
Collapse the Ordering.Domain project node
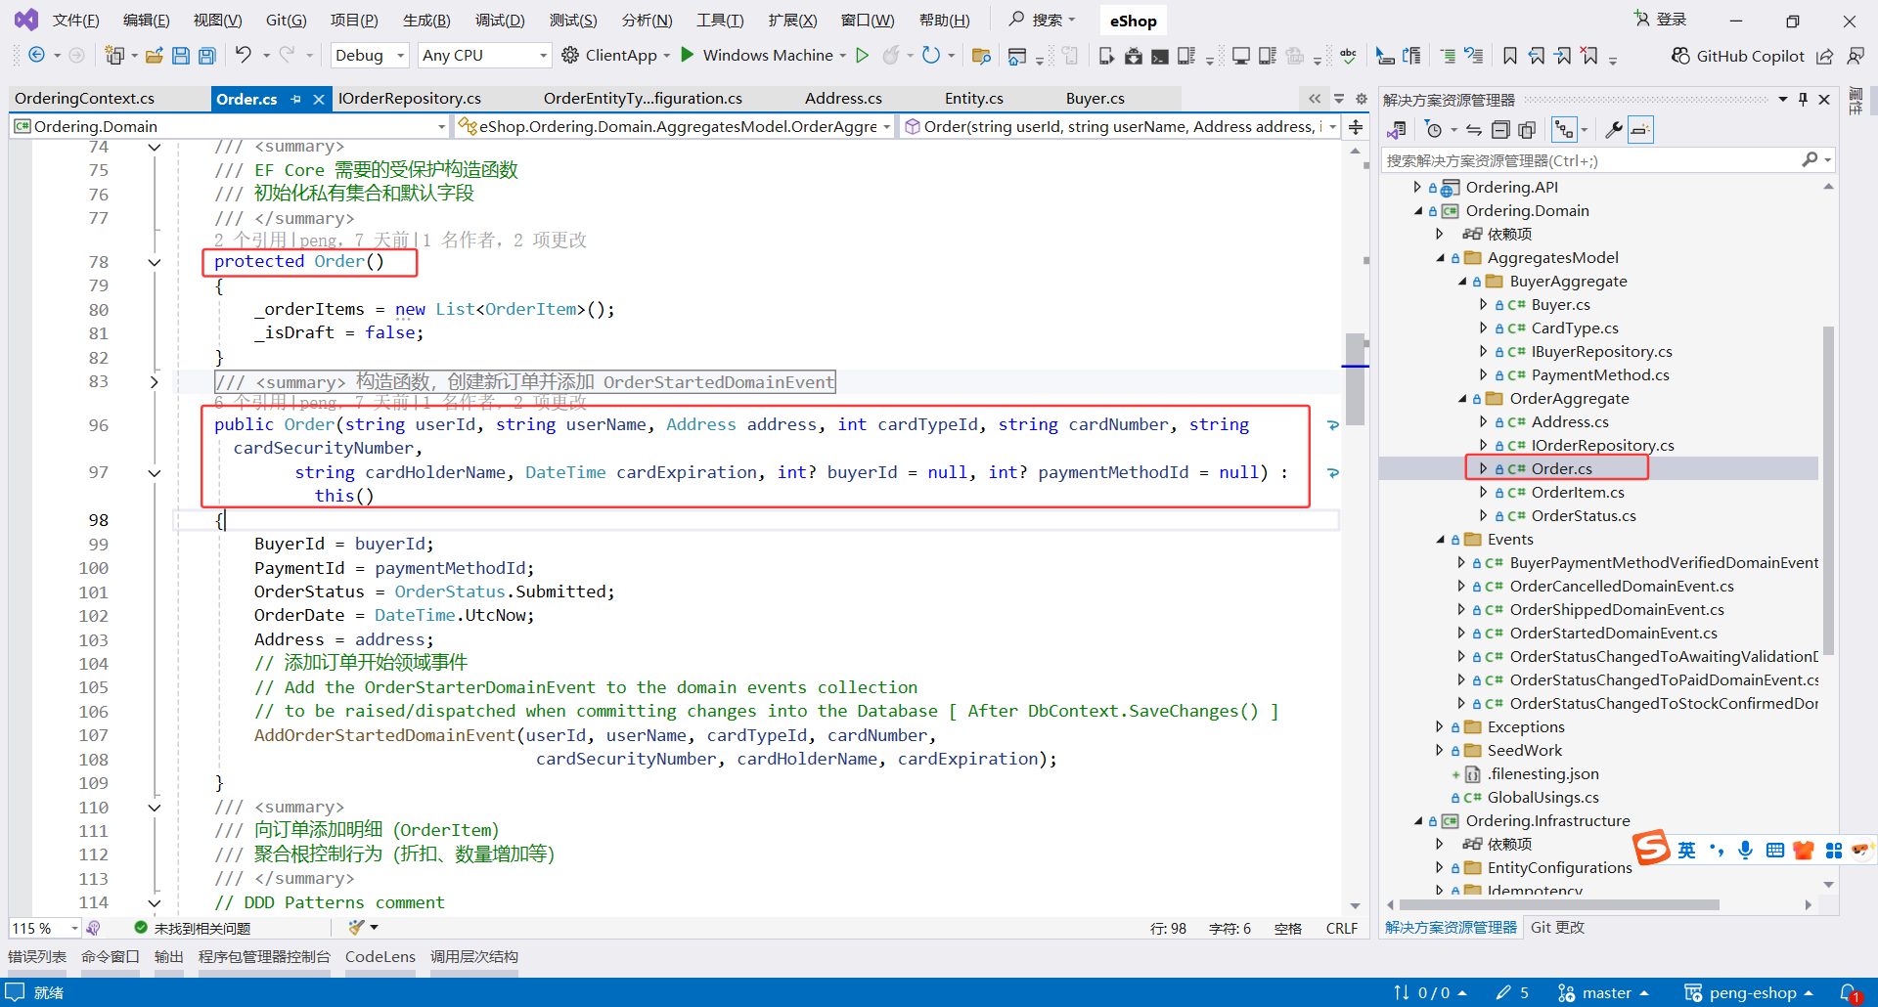point(1418,211)
